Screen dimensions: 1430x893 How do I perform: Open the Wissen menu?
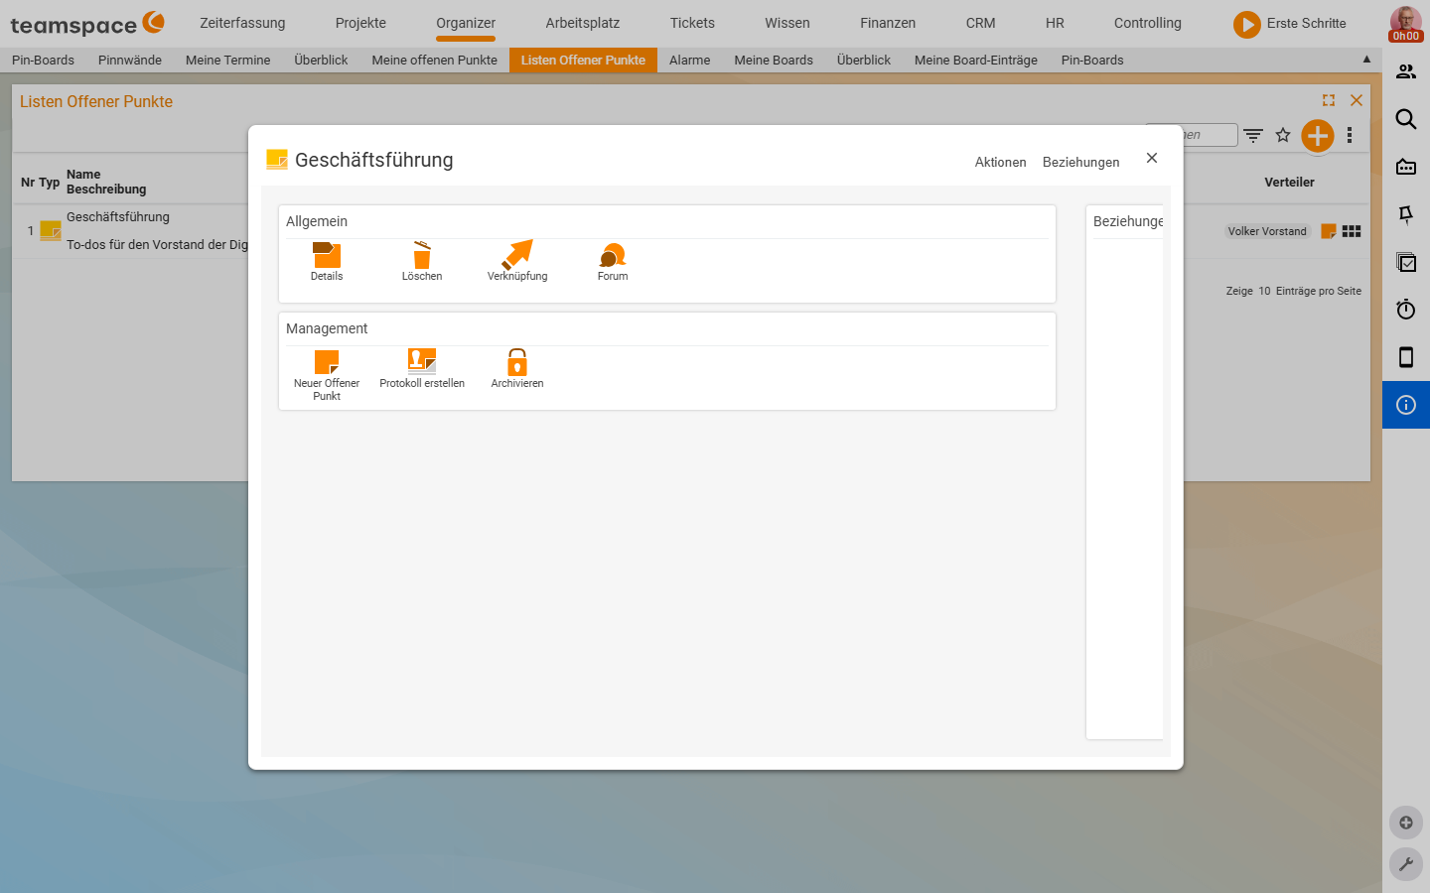[787, 23]
